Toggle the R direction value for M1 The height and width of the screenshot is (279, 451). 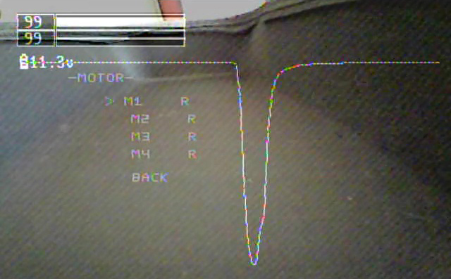tap(185, 101)
